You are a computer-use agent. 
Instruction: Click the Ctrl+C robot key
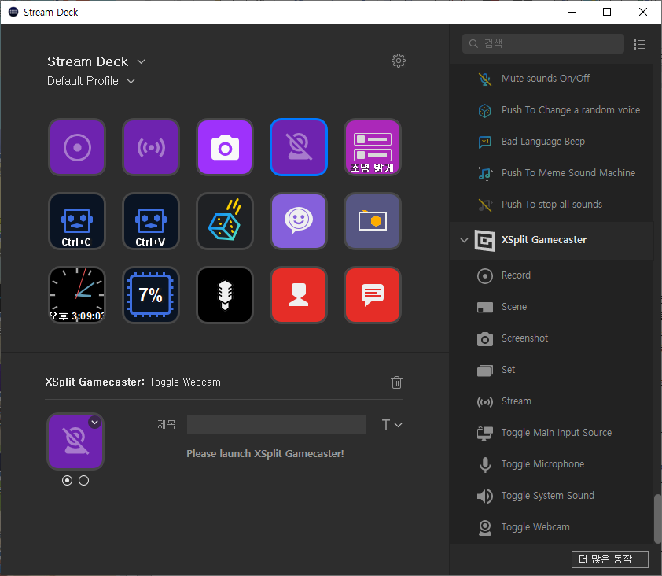pos(77,221)
